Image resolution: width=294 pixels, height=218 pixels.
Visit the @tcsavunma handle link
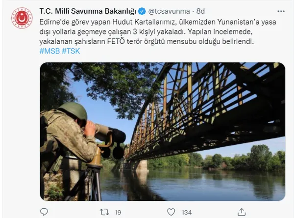pyautogui.click(x=169, y=11)
